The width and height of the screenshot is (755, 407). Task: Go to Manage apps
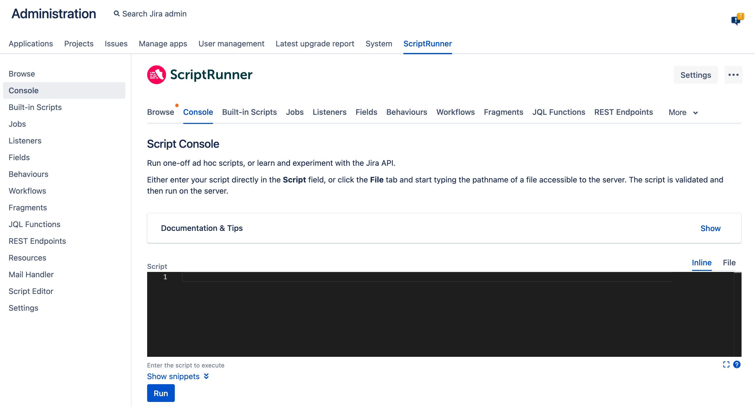[163, 44]
